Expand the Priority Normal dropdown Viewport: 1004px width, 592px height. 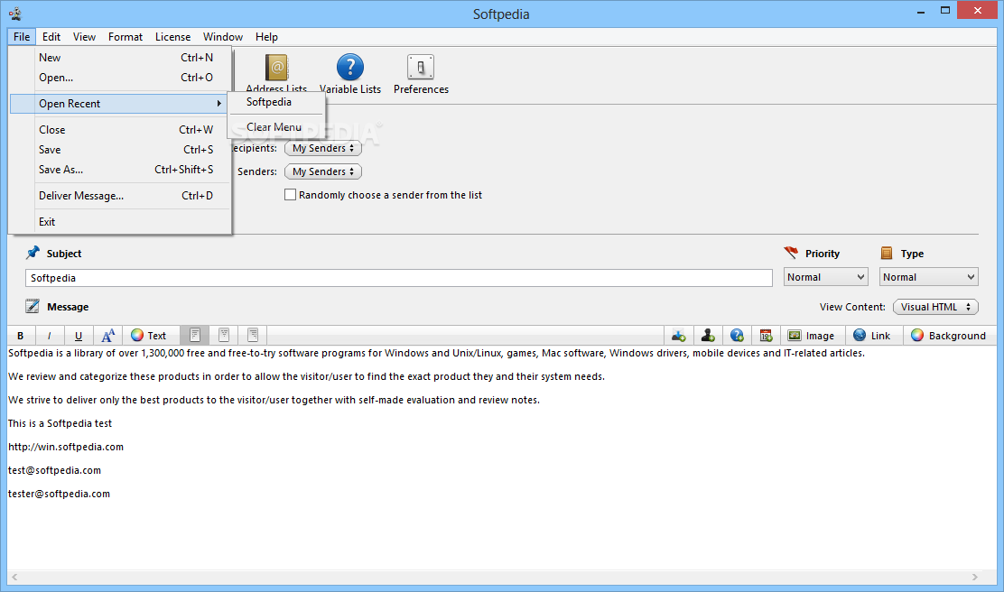click(x=826, y=277)
